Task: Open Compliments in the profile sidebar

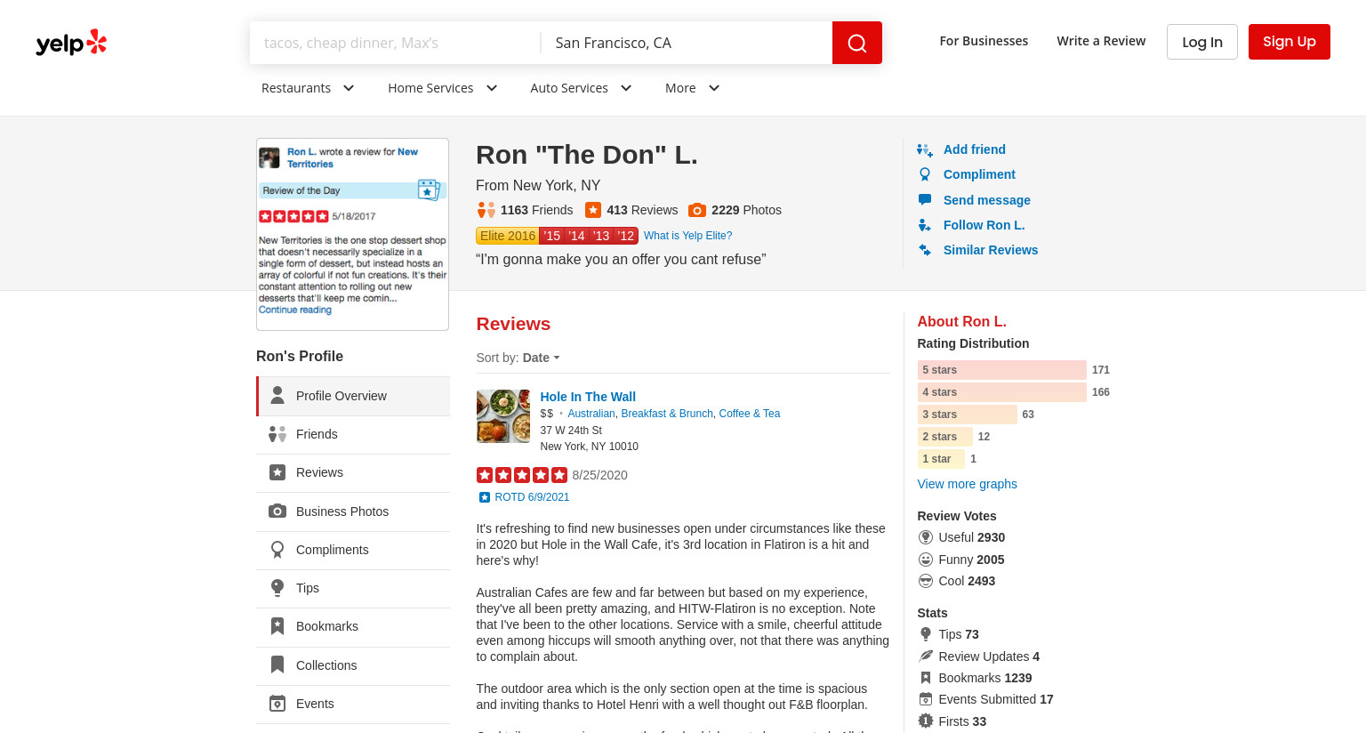Action: point(353,550)
